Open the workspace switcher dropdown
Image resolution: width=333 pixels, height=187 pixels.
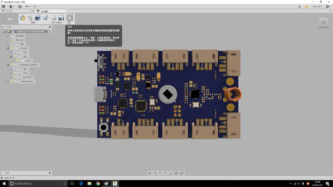[x=10, y=19]
